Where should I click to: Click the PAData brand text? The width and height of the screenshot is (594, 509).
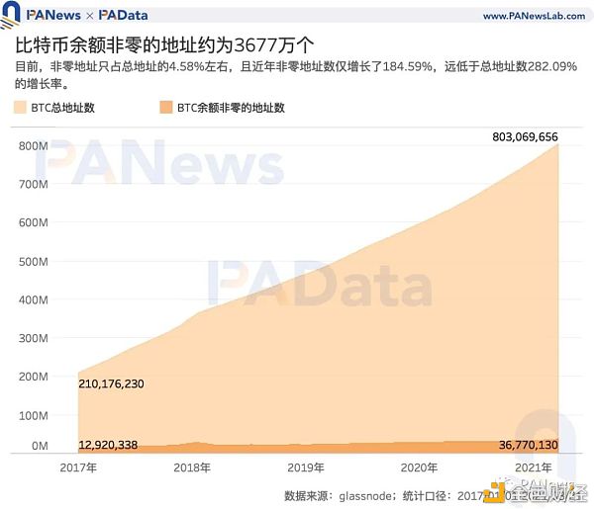(x=123, y=15)
